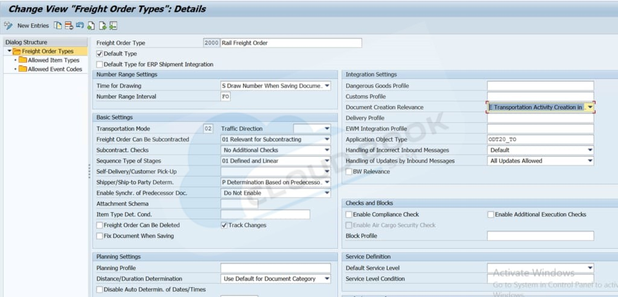Viewport: 618px width, 297px height.
Task: Click the Number Range Settings group header
Action: [x=215, y=74]
